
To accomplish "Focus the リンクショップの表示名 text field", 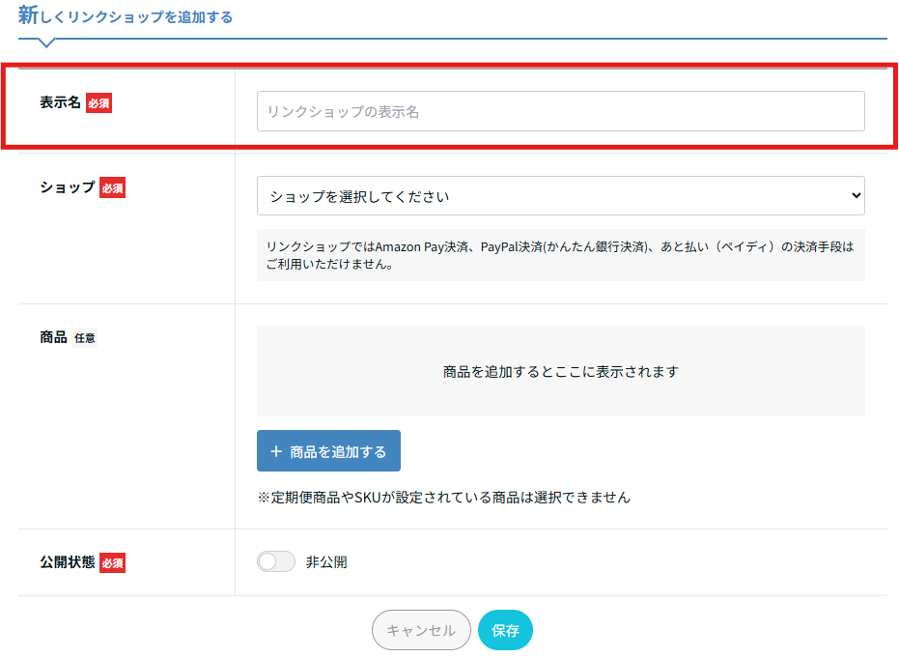I will pos(560,111).
